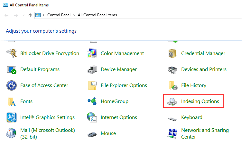Expand the chevron before Control Panel breadcrumb
The height and width of the screenshot is (144, 242).
point(43,15)
